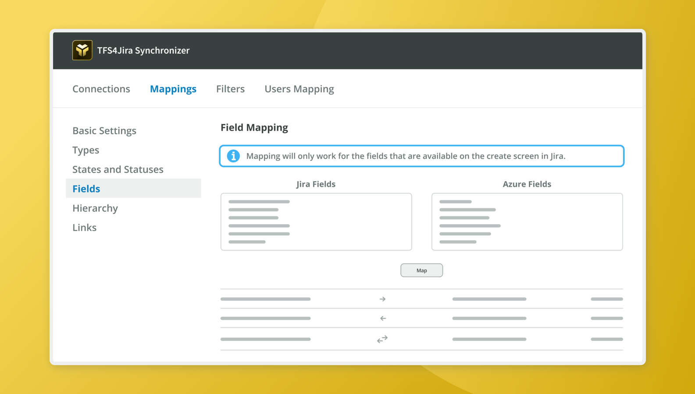The width and height of the screenshot is (695, 394).
Task: Select the Fields sidebar item
Action: click(86, 189)
